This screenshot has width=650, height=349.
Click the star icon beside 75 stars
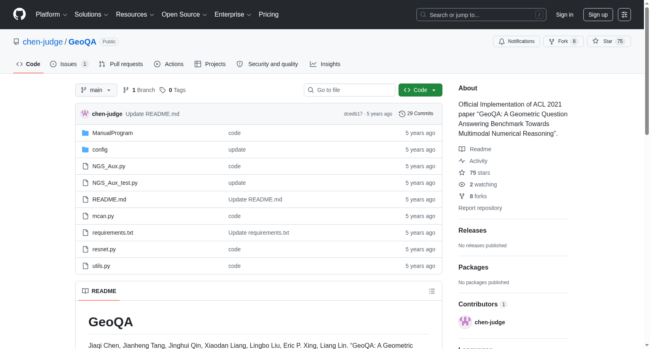pos(462,173)
